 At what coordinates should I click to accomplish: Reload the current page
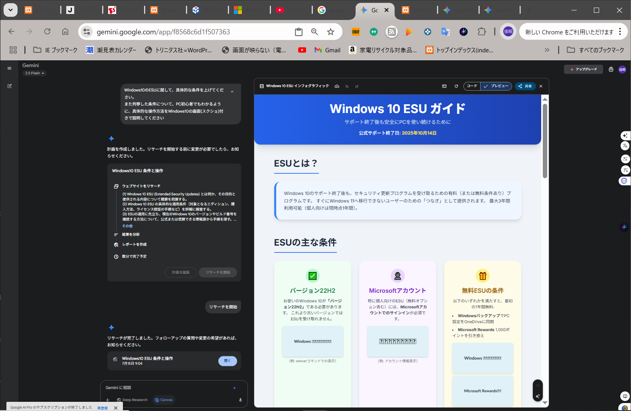click(x=47, y=32)
